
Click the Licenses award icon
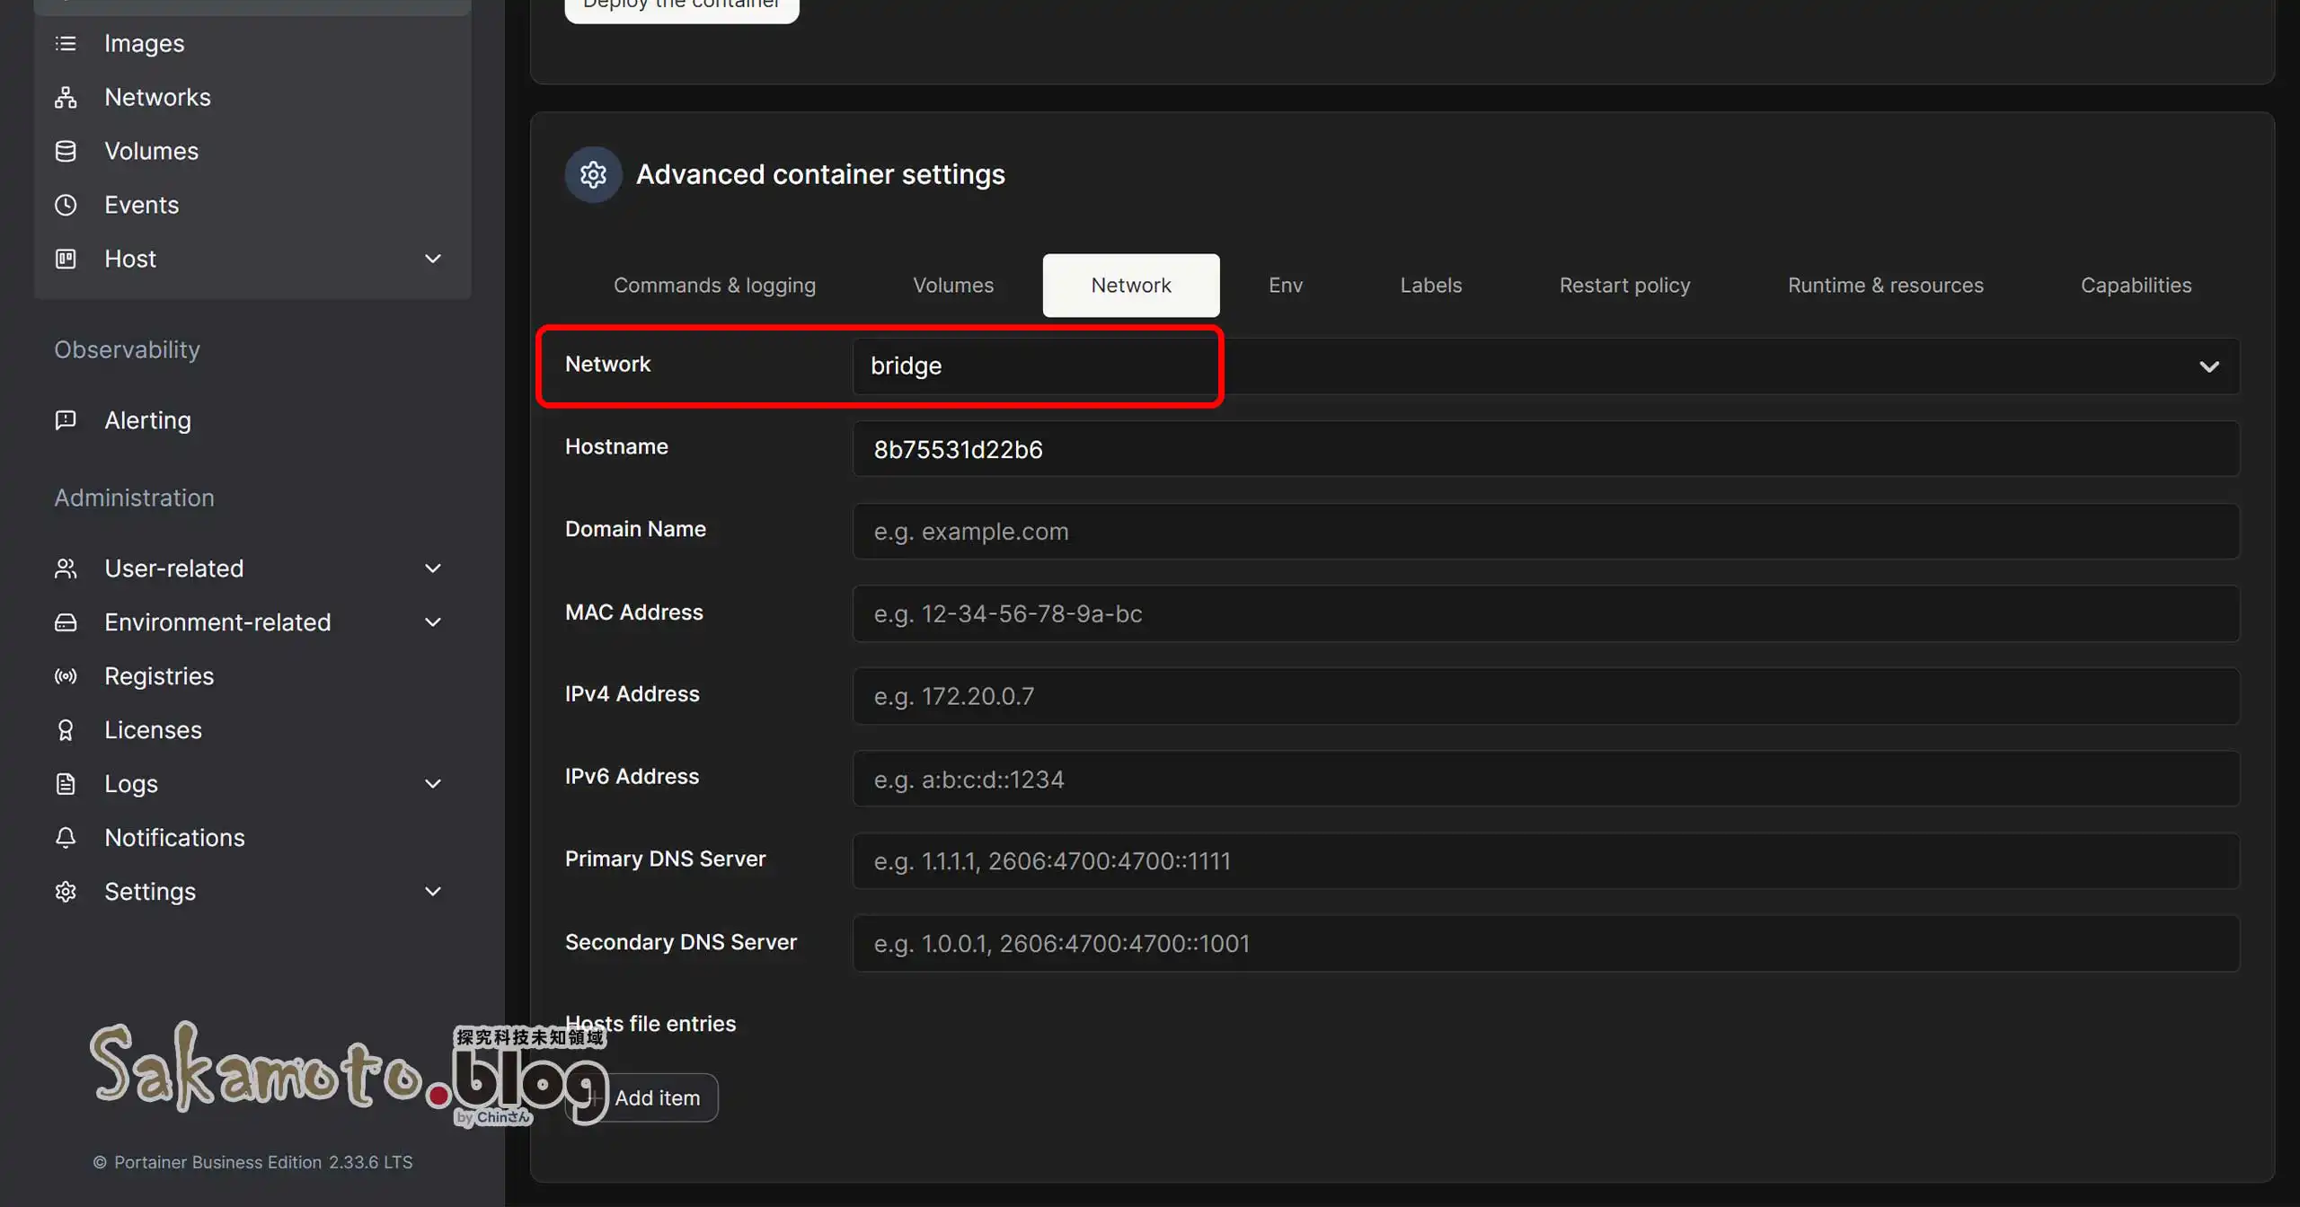(66, 730)
